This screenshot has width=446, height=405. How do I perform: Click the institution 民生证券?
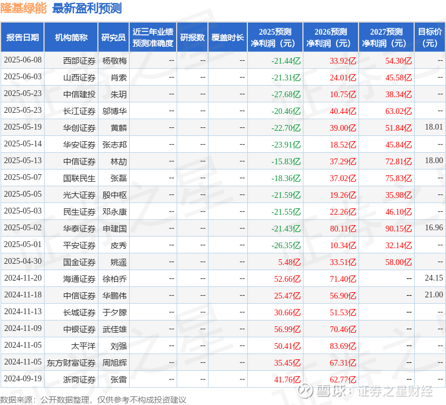pyautogui.click(x=79, y=212)
